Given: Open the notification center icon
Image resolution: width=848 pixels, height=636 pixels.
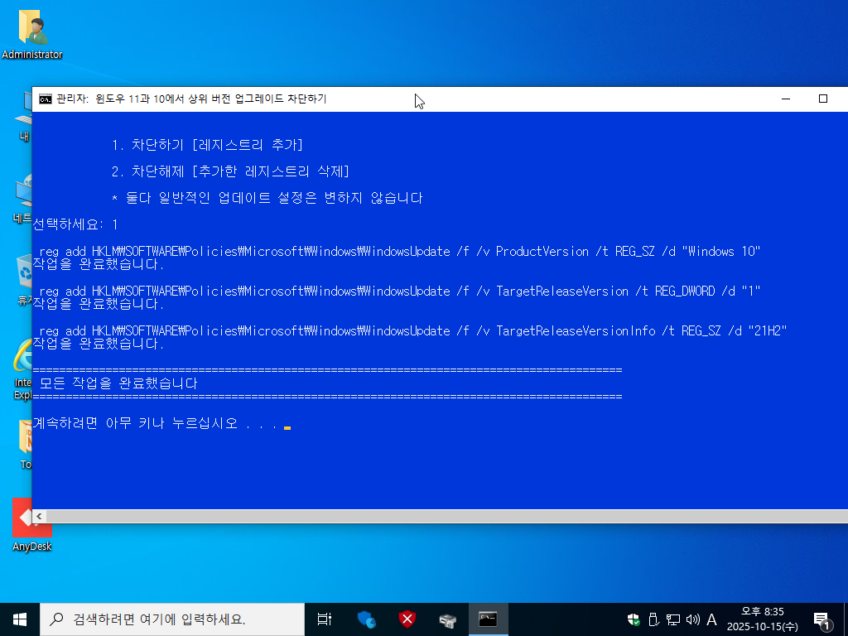Looking at the screenshot, I should pos(821,620).
